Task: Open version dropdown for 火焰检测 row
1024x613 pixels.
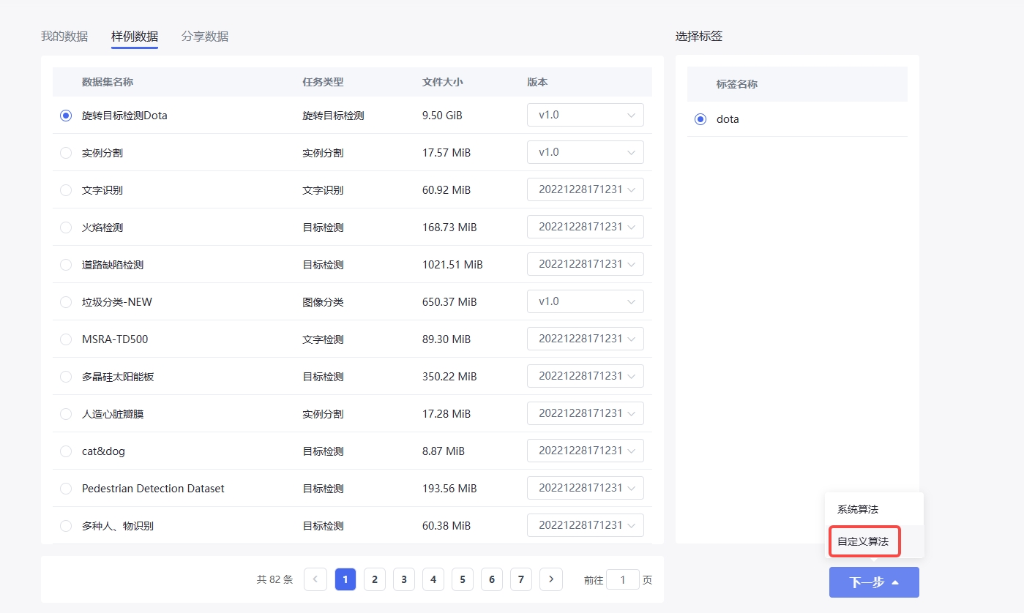Action: tap(586, 227)
